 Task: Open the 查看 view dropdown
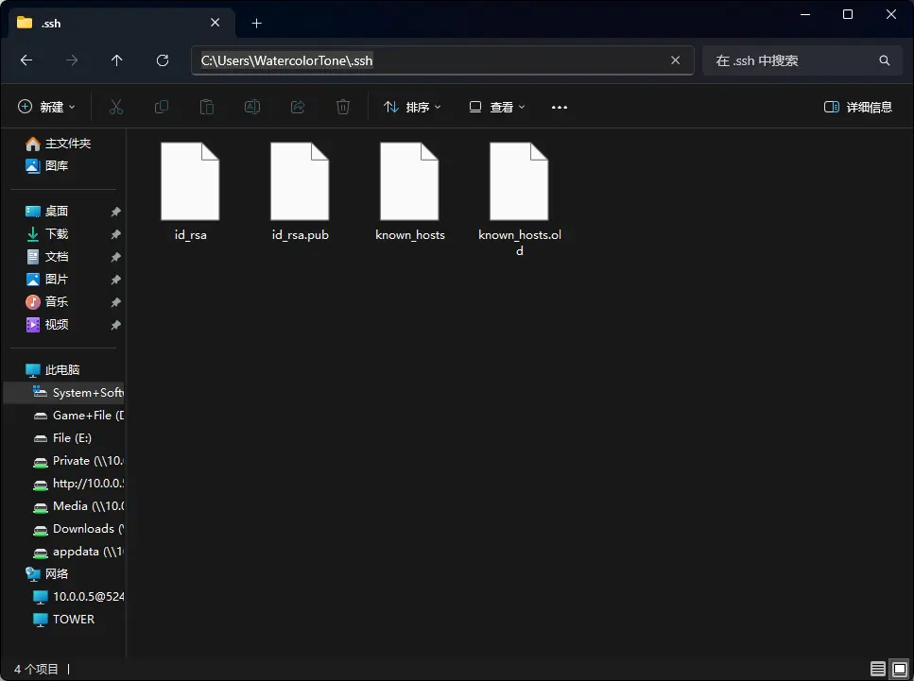(x=497, y=107)
